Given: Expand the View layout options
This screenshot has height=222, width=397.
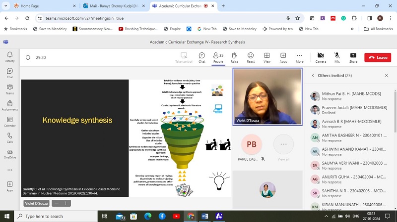Looking at the screenshot, I should click(267, 57).
